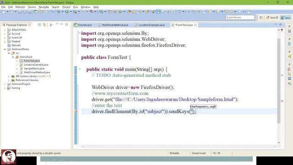Image resolution: width=293 pixels, height=165 pixels.
Task: Click blue task mark in overview ruler
Action: tap(282, 75)
